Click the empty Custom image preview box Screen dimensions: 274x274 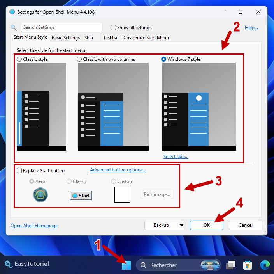(x=122, y=195)
